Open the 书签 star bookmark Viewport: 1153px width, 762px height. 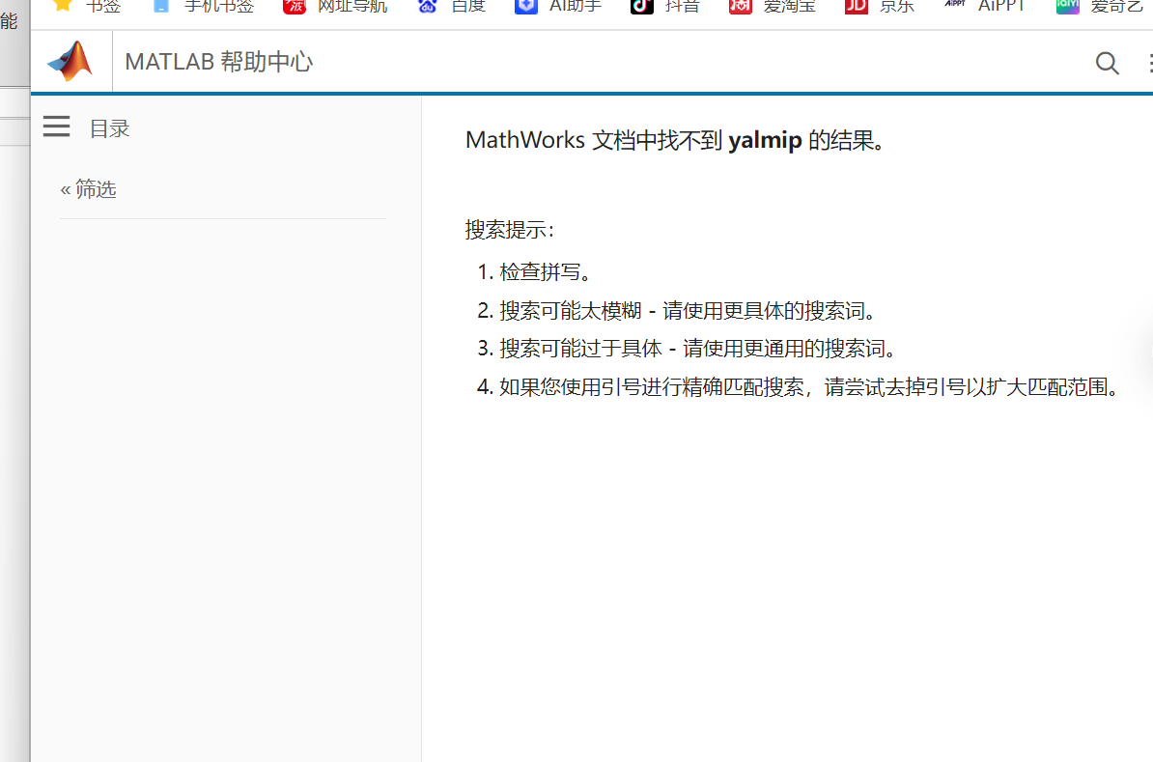86,6
